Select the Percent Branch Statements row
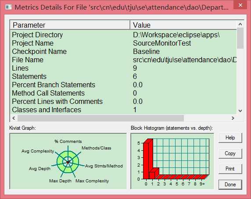The width and height of the screenshot is (251, 199). 123,85
